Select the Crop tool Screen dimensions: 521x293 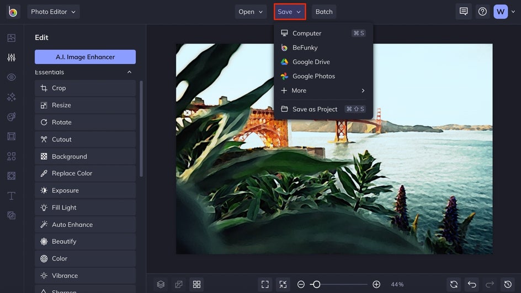point(85,88)
